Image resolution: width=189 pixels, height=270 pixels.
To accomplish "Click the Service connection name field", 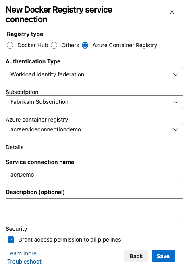I will click(x=94, y=175).
